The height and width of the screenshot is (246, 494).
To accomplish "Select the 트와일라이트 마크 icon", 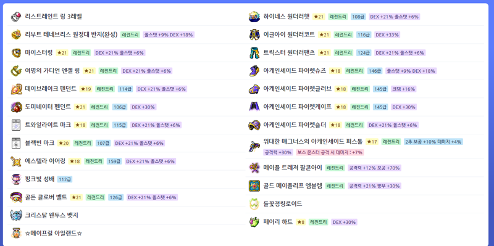I will [x=15, y=125].
